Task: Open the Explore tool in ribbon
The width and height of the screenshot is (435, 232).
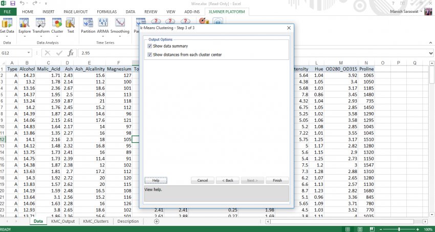Action: click(x=25, y=26)
